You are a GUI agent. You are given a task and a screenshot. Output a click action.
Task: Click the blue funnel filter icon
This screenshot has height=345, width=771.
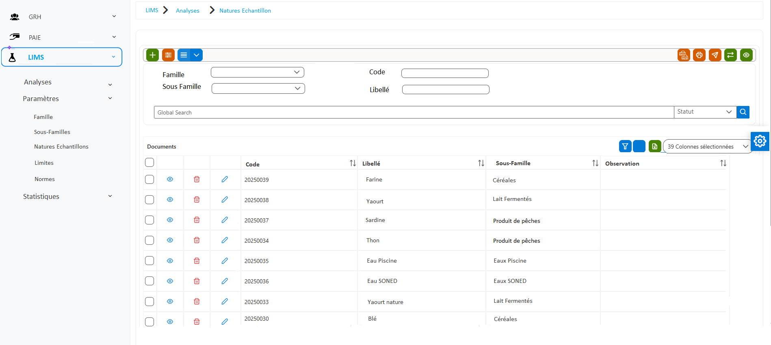tap(625, 146)
